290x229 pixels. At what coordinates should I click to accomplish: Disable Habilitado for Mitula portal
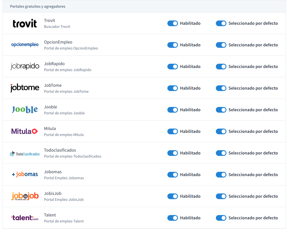173,131
